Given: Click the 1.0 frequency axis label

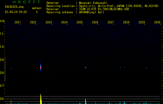Looking at the screenshot, I should [2, 47].
